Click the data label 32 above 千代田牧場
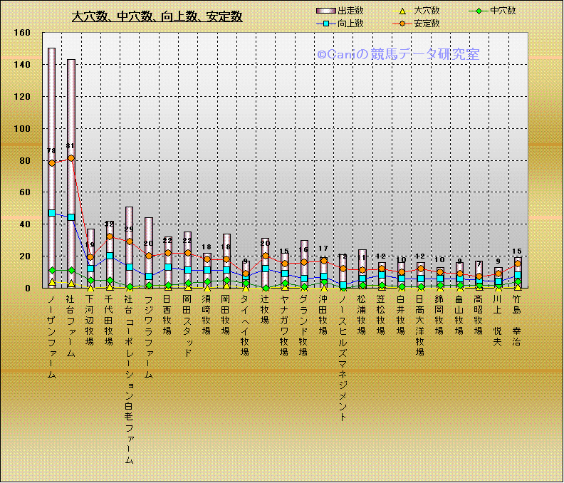564x483 pixels. [110, 224]
